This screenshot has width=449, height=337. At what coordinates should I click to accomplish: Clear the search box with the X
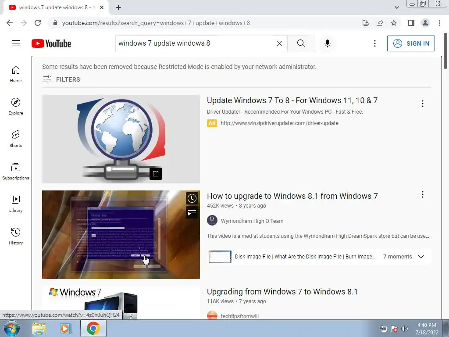[x=279, y=43]
